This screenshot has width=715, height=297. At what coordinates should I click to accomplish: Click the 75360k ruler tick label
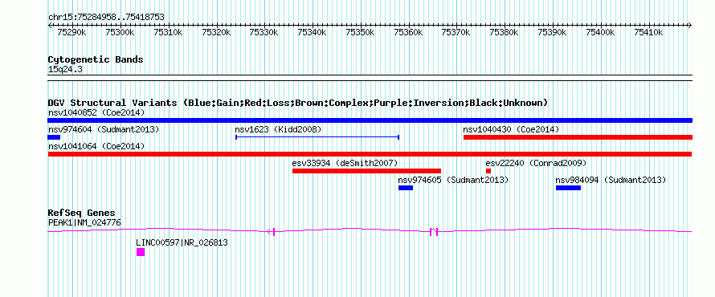(x=408, y=32)
